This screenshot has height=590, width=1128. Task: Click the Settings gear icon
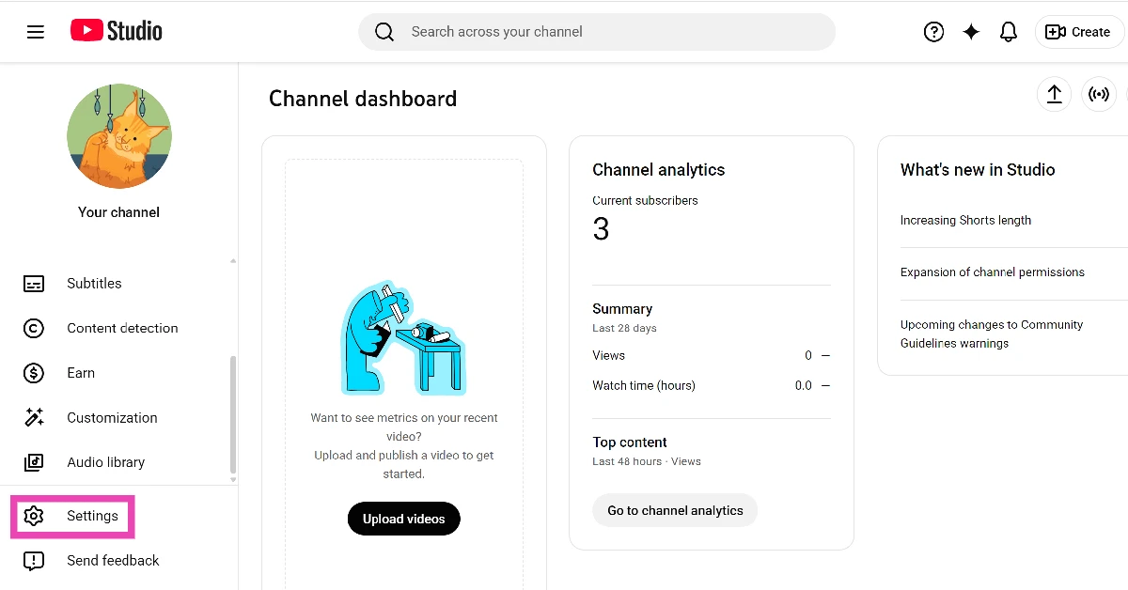coord(34,516)
